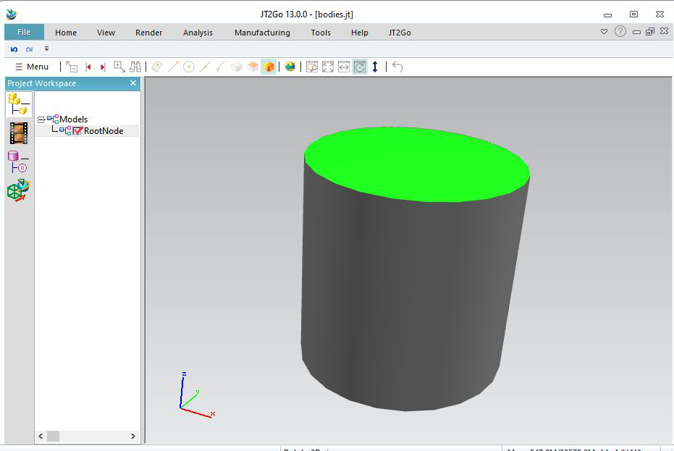The width and height of the screenshot is (674, 451).
Task: Click the grey body selection cube icon
Action: (237, 67)
